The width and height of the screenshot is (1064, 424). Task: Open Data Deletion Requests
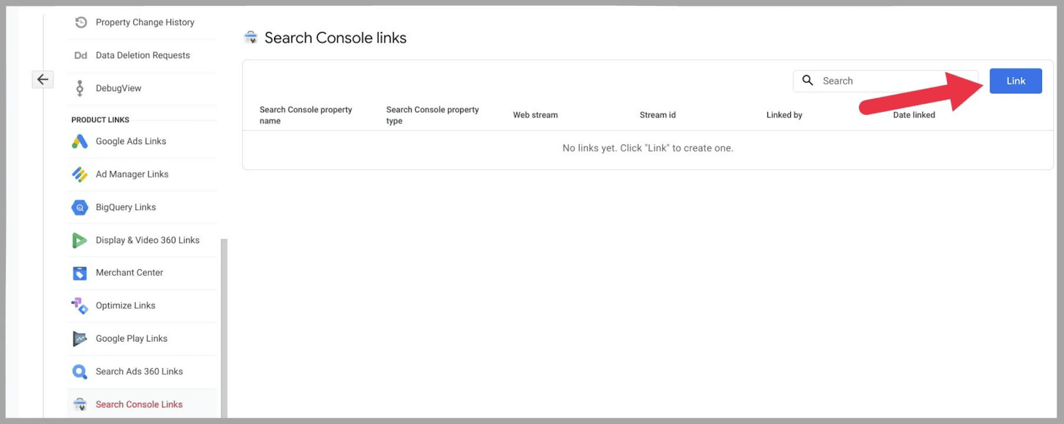point(142,55)
